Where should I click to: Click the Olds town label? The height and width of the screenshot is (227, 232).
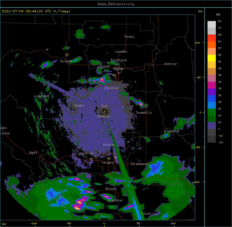(104, 106)
